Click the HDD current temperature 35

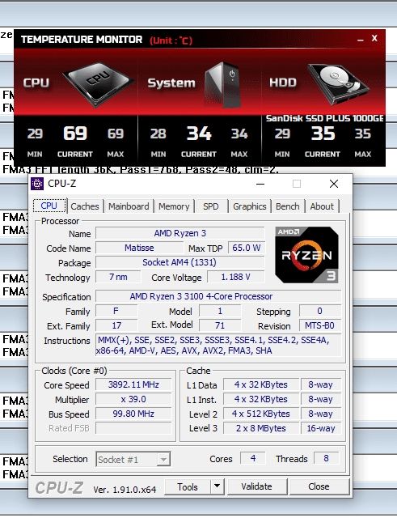(x=323, y=134)
